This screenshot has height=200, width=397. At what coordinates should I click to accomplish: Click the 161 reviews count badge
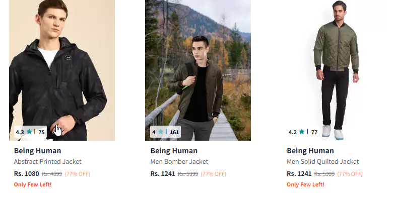174,132
